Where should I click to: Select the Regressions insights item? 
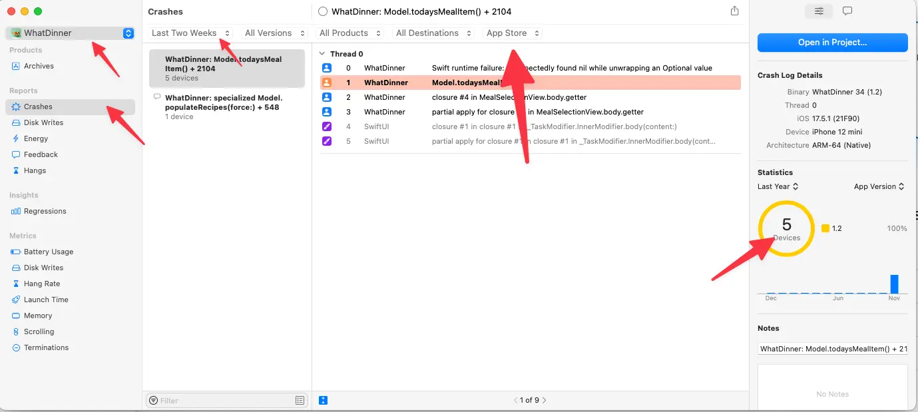(45, 211)
